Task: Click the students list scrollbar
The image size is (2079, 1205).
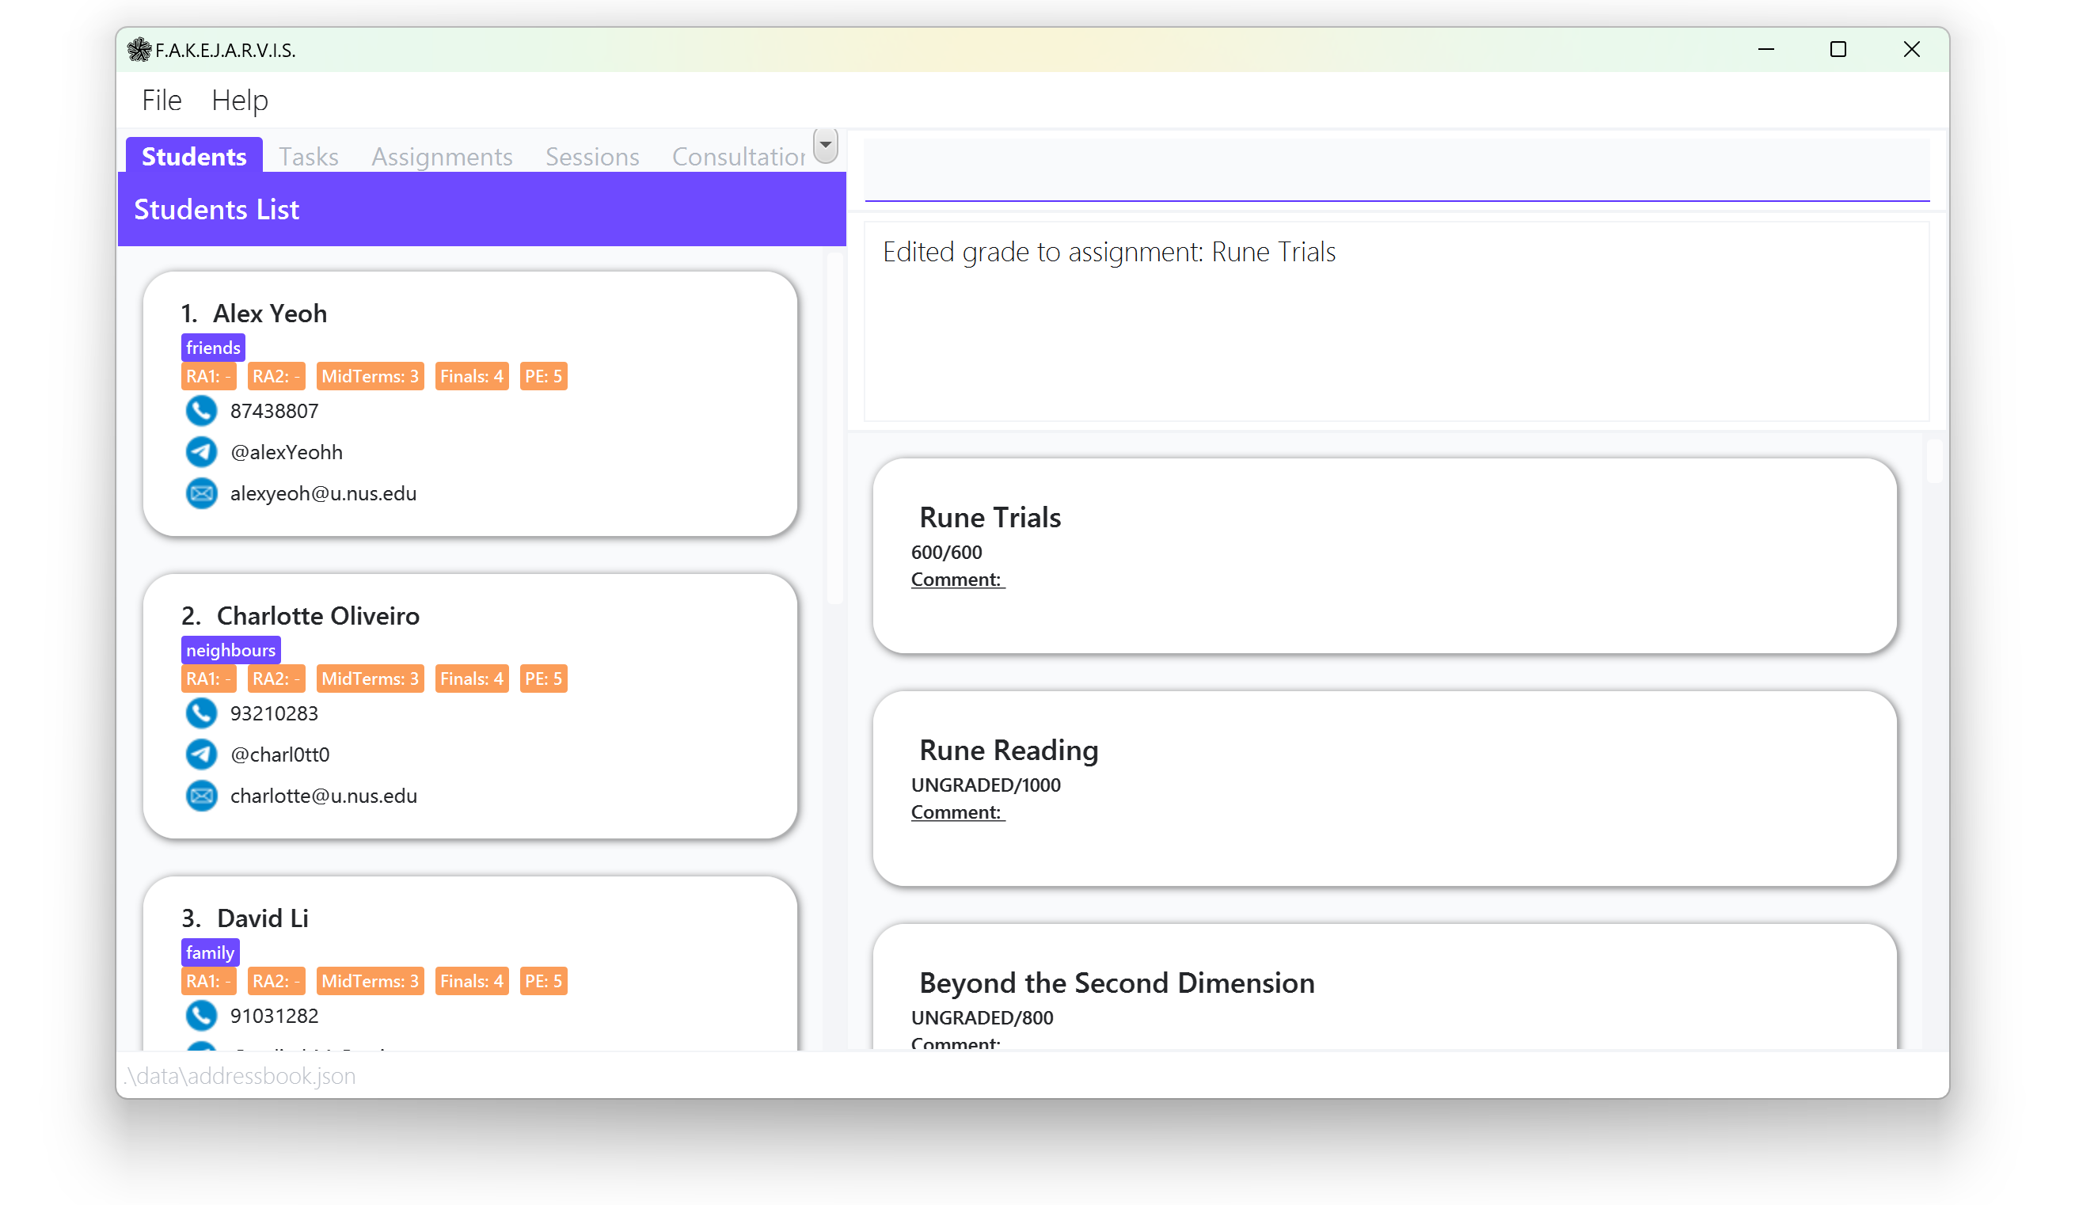Action: [x=835, y=429]
